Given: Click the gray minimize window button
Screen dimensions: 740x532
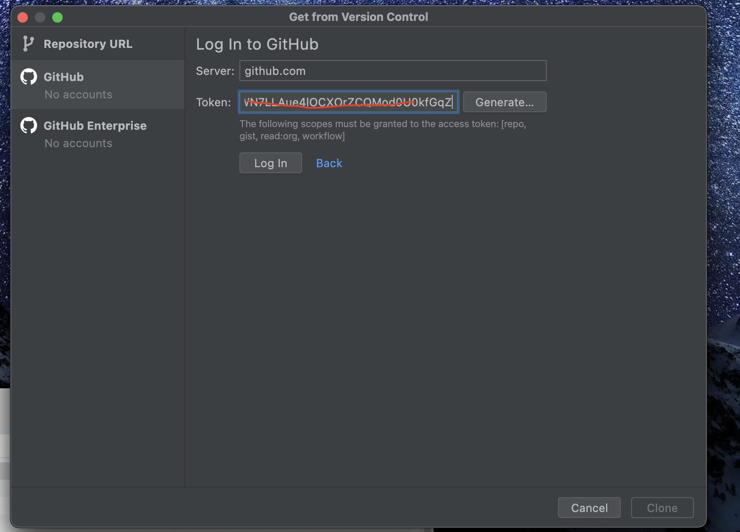Looking at the screenshot, I should [40, 17].
